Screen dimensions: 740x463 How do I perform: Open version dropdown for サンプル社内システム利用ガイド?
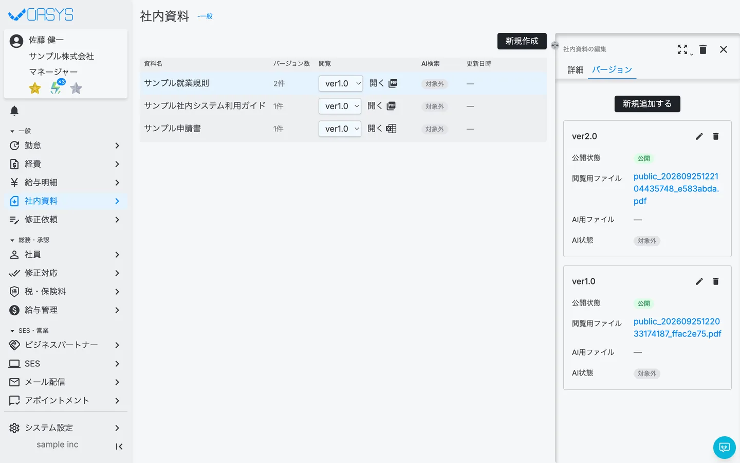[x=340, y=106]
